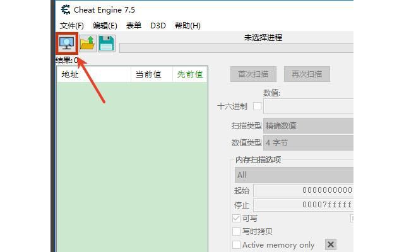Click the 未选择进程 label
The height and width of the screenshot is (252, 404).
[x=263, y=38]
